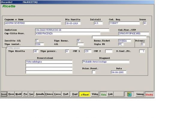Click the fourth empty Prescrizioni line
Image resolution: width=180 pixels, height=118 pixels.
click(49, 72)
